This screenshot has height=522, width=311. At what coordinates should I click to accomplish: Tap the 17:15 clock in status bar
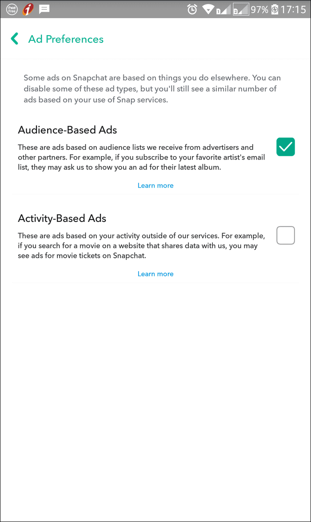point(293,9)
